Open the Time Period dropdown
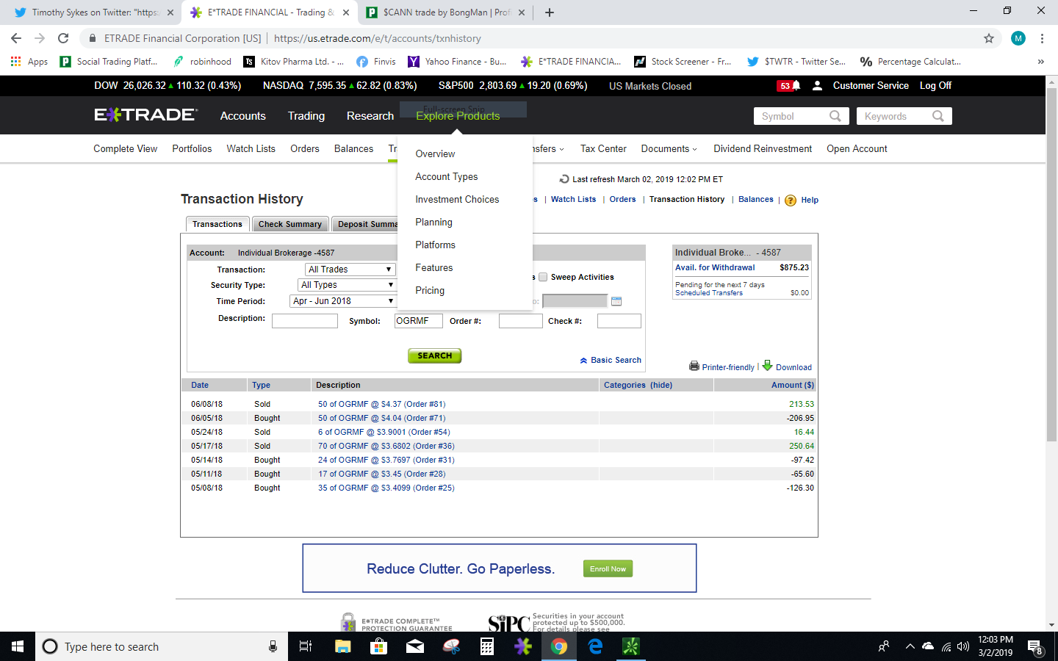Screen dimensions: 1058x661 [342, 301]
